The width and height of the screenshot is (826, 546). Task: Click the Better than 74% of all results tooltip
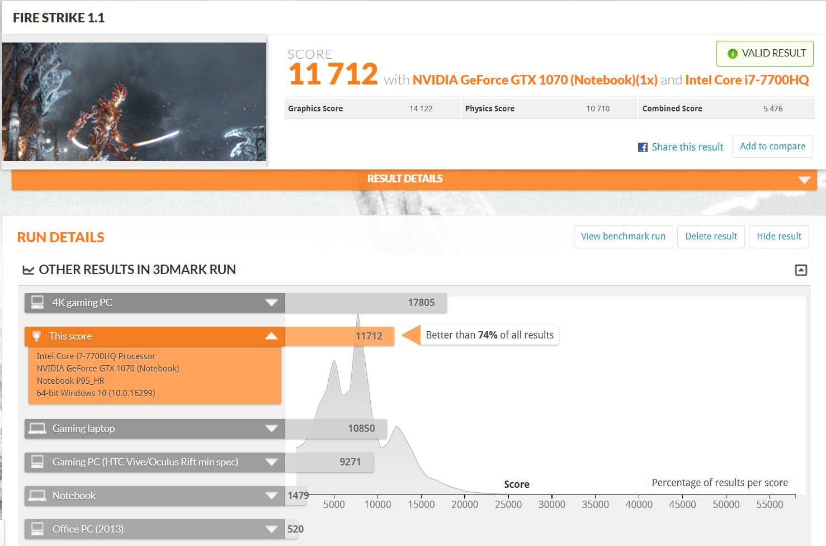click(489, 335)
